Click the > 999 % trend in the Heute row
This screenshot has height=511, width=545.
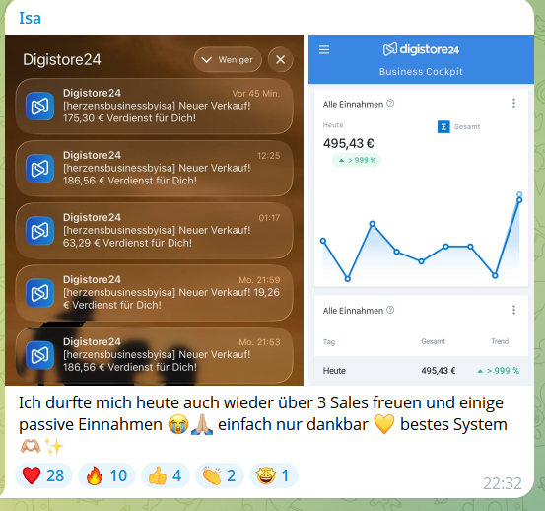[x=499, y=371]
